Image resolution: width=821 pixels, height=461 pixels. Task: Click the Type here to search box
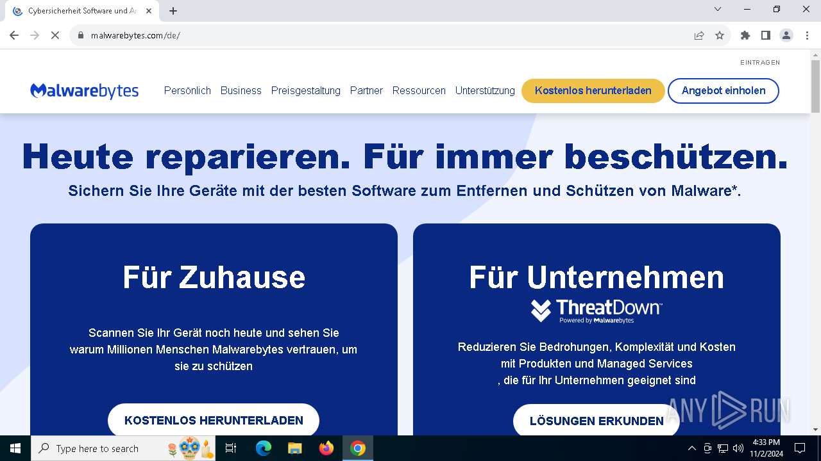(x=124, y=448)
